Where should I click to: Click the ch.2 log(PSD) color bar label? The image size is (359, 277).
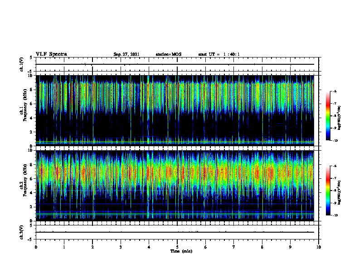[339, 192]
